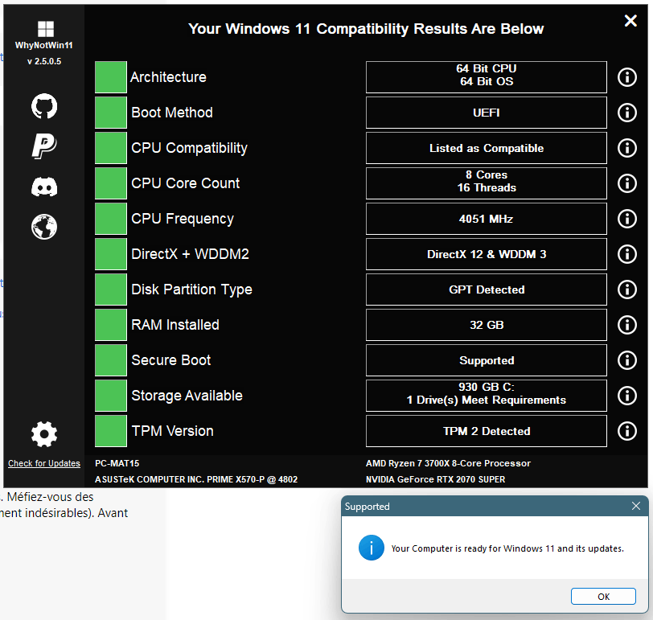Viewport: 653px width, 620px height.
Task: Click the green status box for Boot Method
Action: [x=111, y=113]
